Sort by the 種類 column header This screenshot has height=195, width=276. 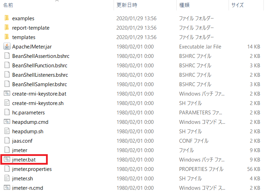[x=184, y=5]
